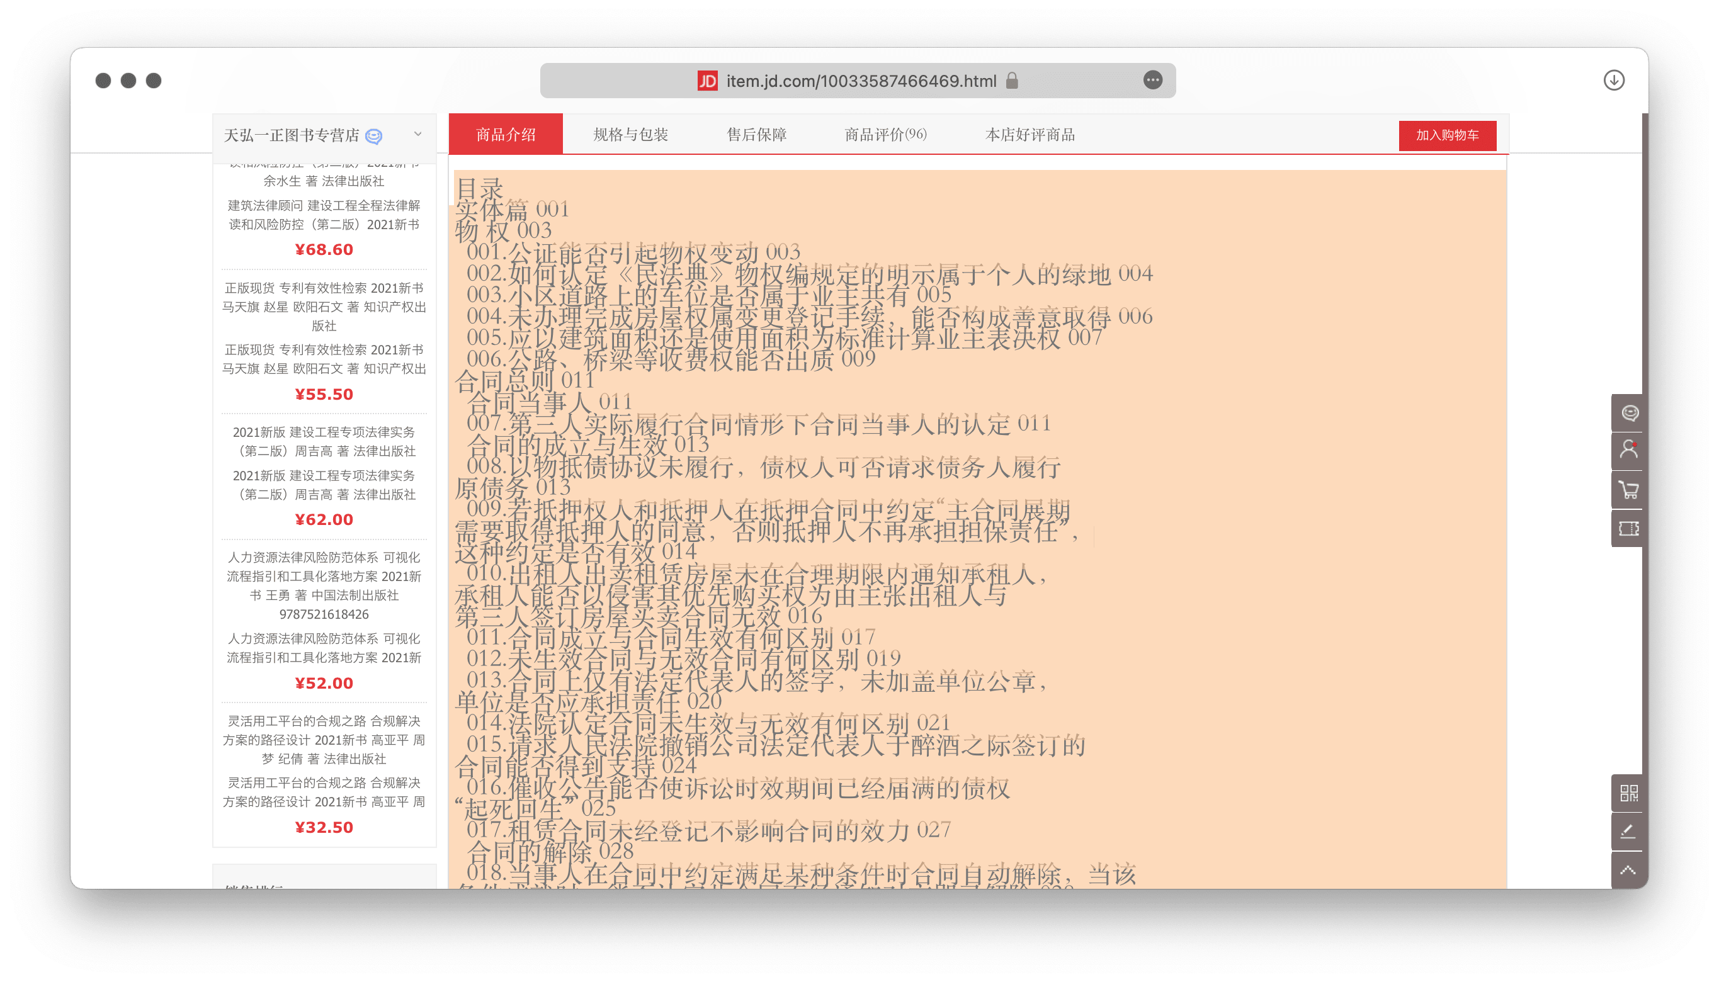The width and height of the screenshot is (1719, 982).
Task: Open the browser downloads icon
Action: pos(1614,81)
